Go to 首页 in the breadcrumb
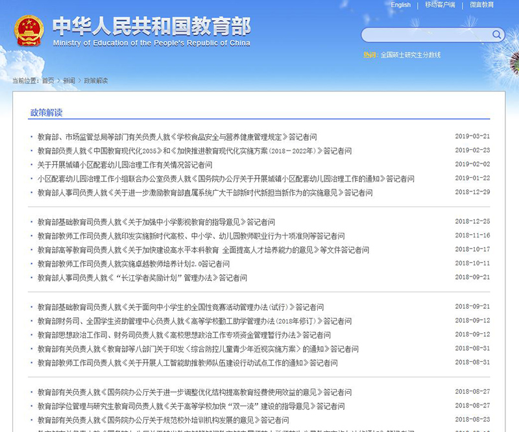 tap(48, 80)
